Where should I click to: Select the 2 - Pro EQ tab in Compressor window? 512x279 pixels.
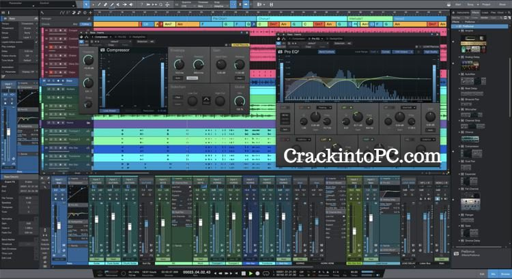click(x=120, y=38)
